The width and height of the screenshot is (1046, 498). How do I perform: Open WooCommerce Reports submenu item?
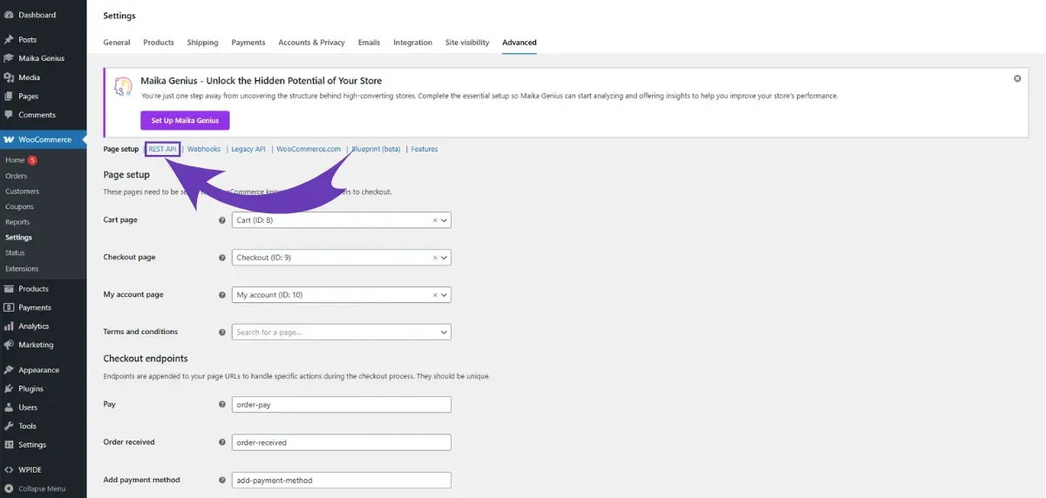[17, 222]
